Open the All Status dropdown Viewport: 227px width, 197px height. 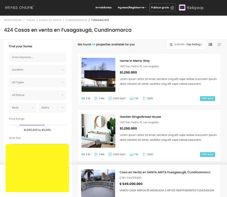[x=38, y=95]
